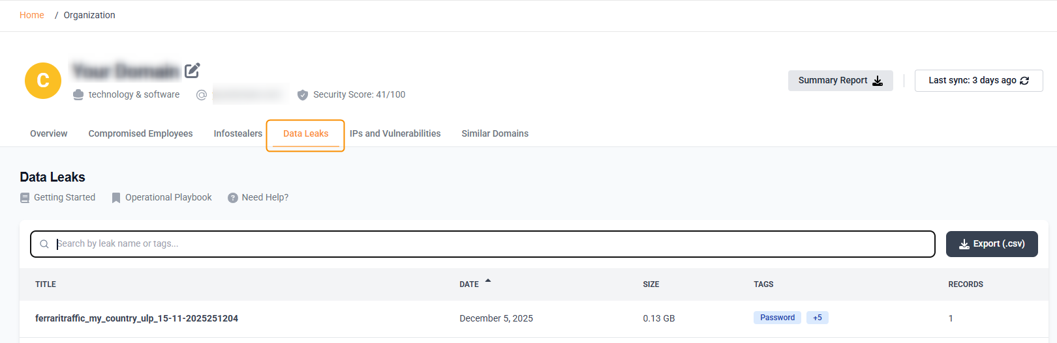Screen dimensions: 1057x343
Task: Click the download icon on Summary Report
Action: 878,81
